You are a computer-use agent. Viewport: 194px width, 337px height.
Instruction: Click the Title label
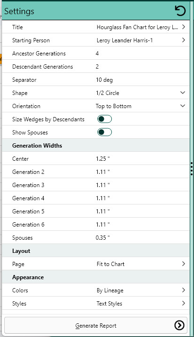click(17, 27)
